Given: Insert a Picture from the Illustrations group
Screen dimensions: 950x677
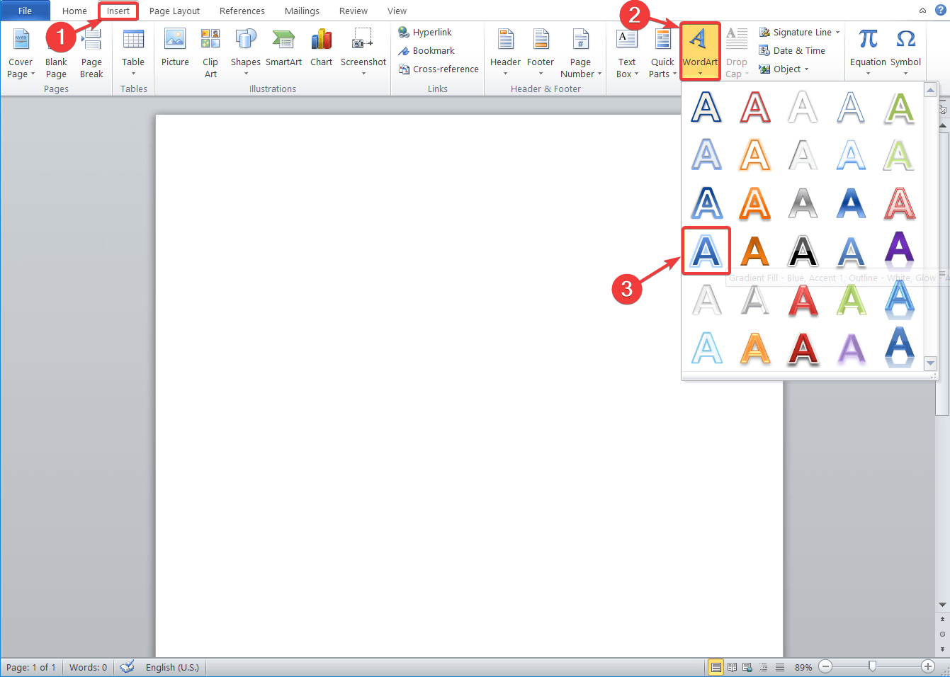Looking at the screenshot, I should tap(175, 50).
